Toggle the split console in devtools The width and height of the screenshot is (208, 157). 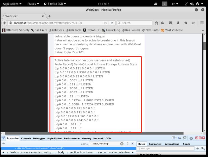179,138
